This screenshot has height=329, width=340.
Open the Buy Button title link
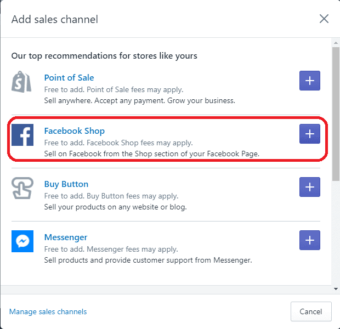coord(66,184)
